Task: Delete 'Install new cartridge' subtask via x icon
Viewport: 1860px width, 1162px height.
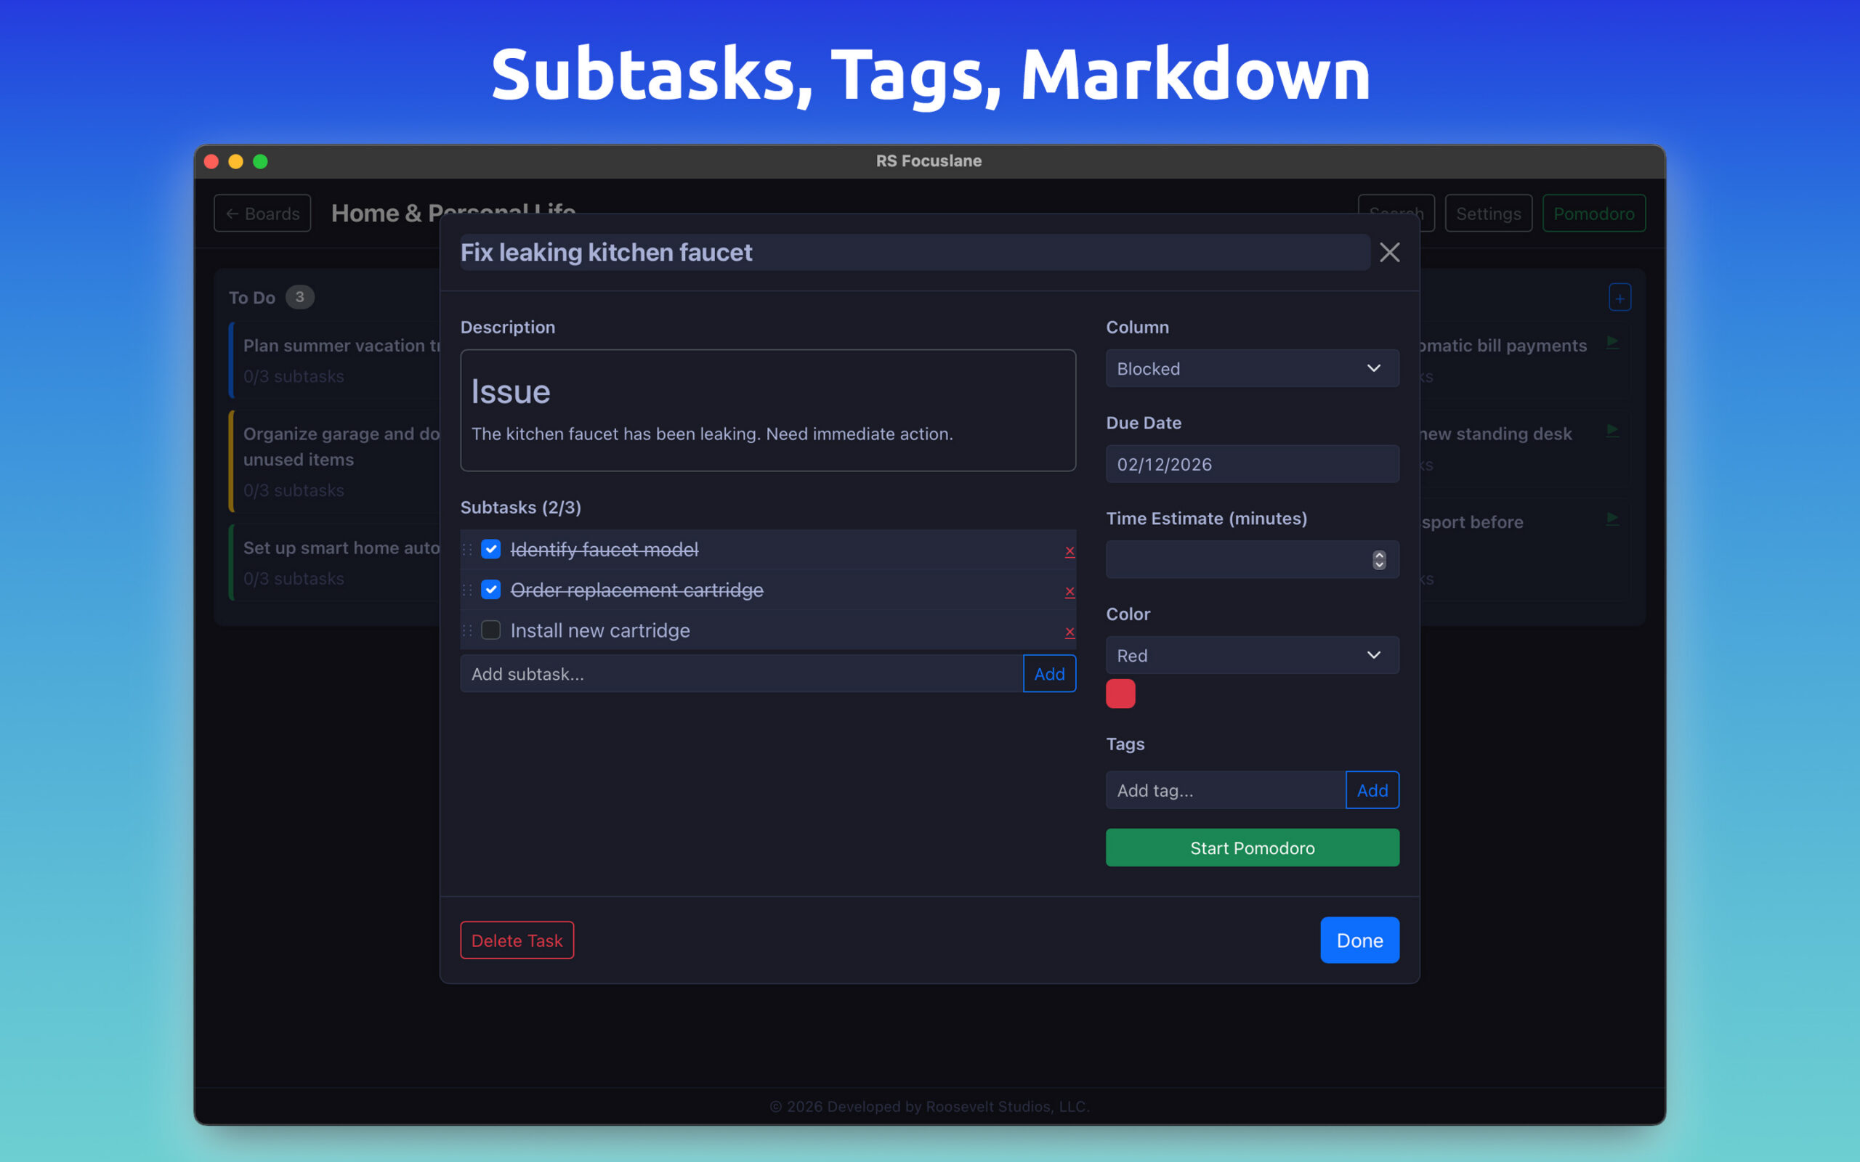Action: click(x=1069, y=632)
